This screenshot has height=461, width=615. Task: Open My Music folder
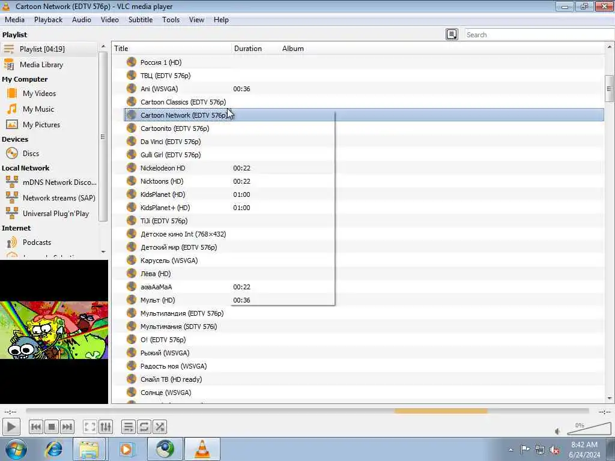click(x=49, y=109)
